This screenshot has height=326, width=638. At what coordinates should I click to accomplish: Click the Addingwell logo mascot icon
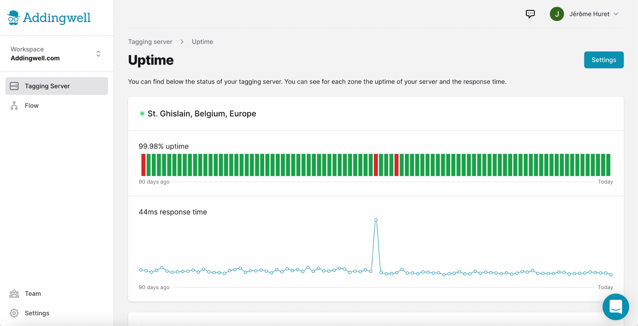[13, 18]
